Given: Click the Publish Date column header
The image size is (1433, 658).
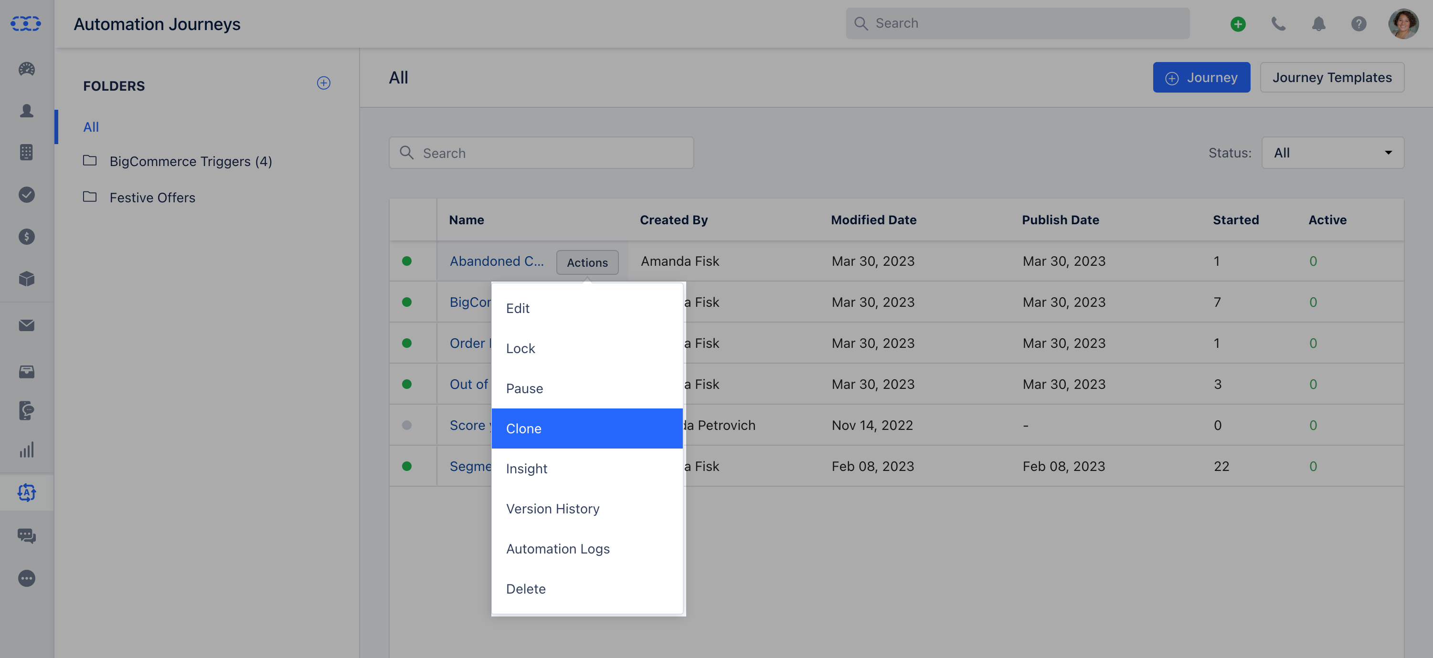Looking at the screenshot, I should point(1060,219).
